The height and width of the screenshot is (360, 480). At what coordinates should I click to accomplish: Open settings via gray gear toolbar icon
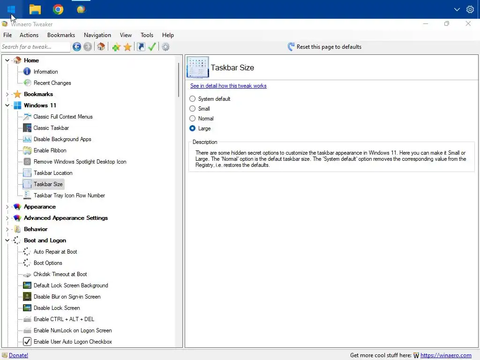[x=165, y=47]
